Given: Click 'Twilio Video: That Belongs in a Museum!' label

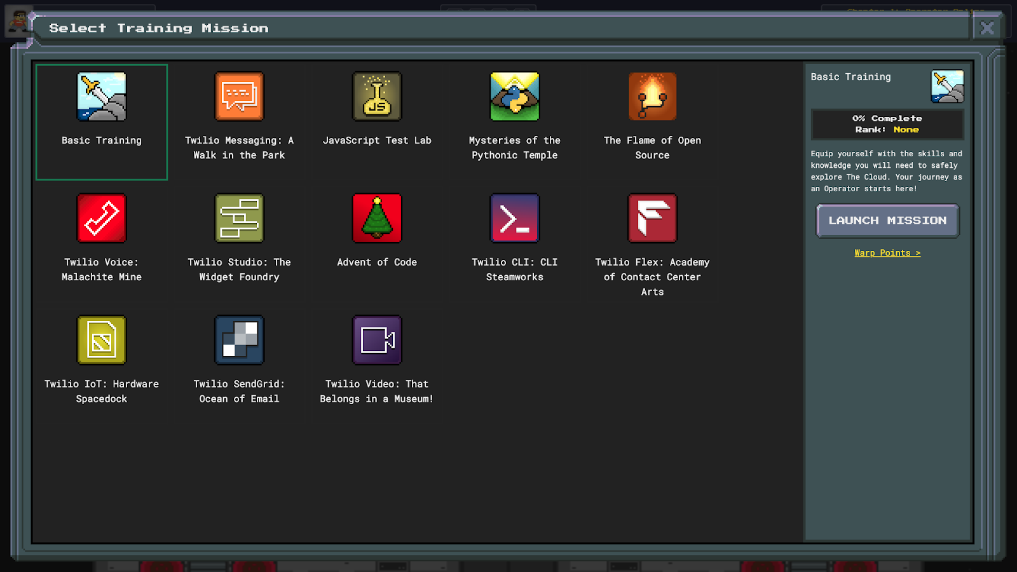Looking at the screenshot, I should [377, 392].
